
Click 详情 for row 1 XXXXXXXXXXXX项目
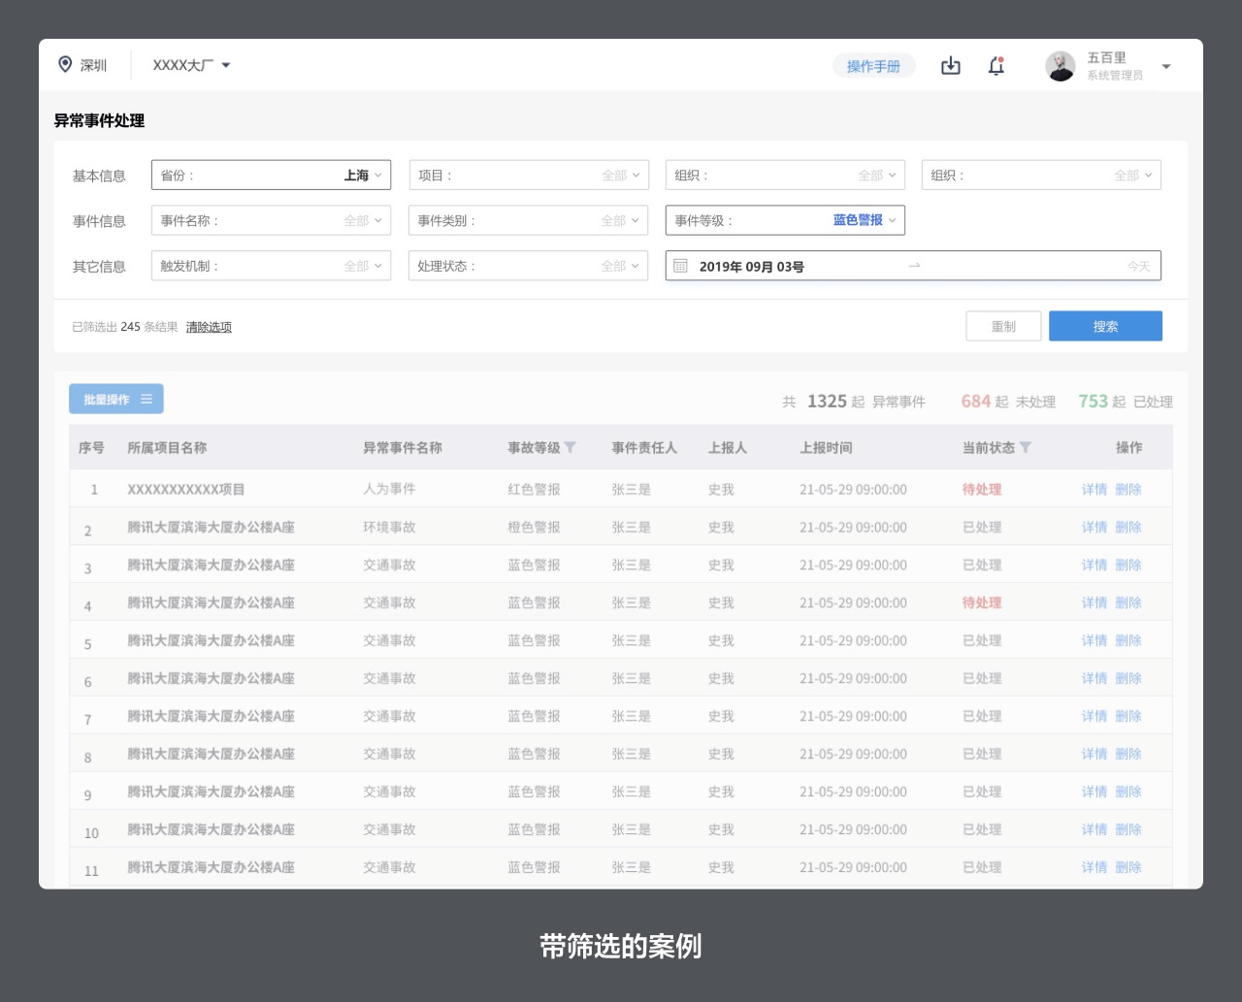pos(1095,490)
